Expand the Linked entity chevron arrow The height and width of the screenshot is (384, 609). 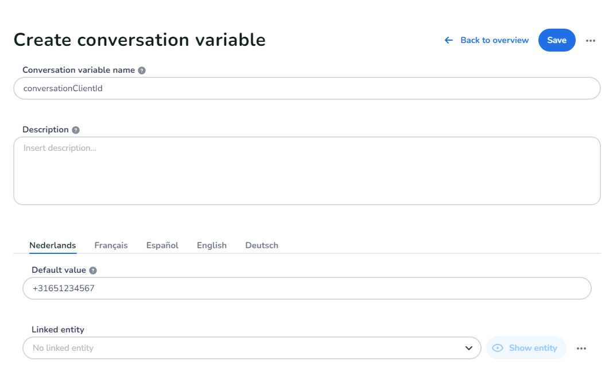[x=468, y=348]
